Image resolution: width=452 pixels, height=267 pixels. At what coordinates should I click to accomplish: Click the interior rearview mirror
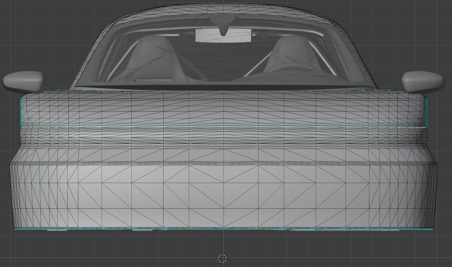point(223,35)
